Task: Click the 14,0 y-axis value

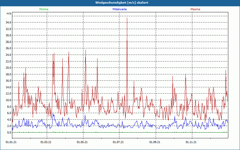Action: [8, 87]
